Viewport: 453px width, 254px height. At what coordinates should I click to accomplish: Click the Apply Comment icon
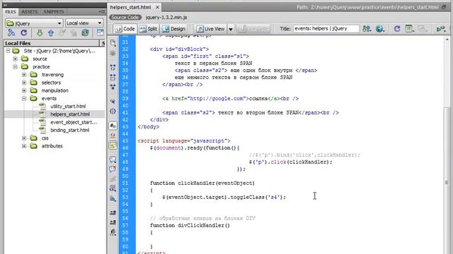click(113, 159)
